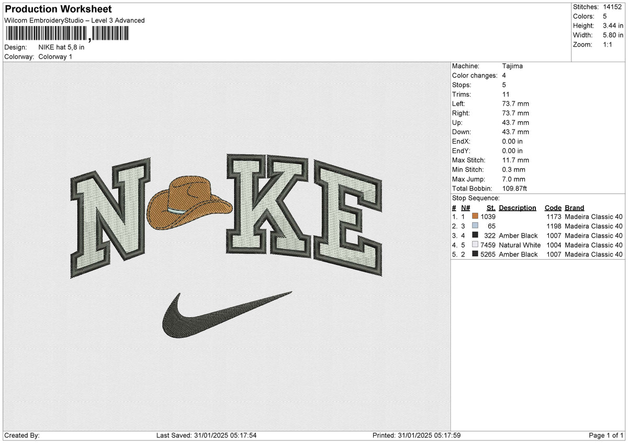Click stitch count '1039' in stop 1 row

pyautogui.click(x=488, y=216)
